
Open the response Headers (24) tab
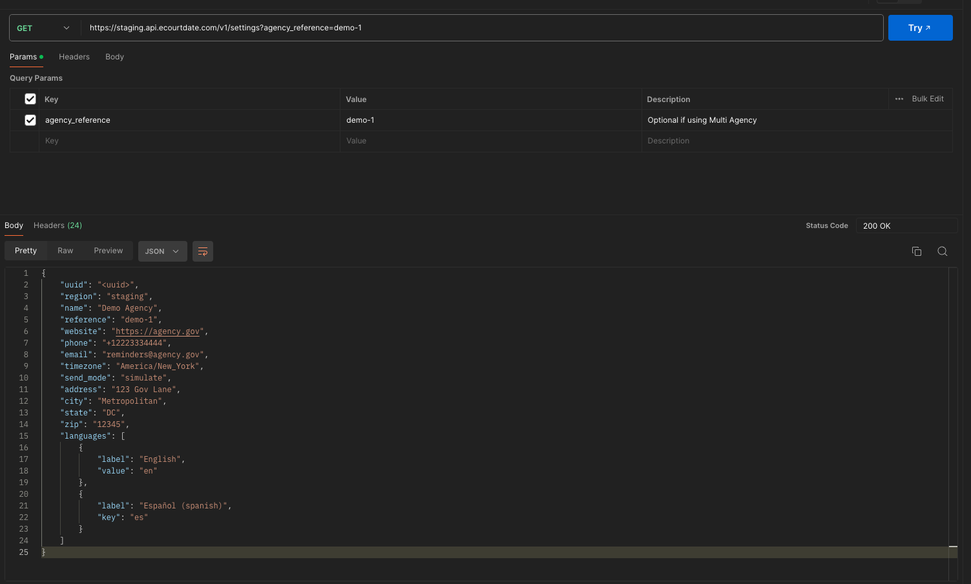(x=57, y=225)
